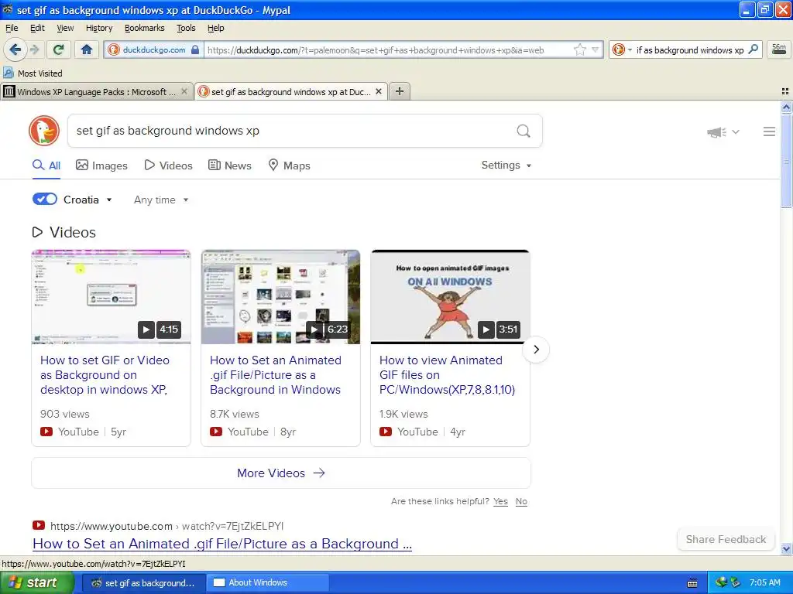The image size is (793, 594).
Task: Click the More Videos button
Action: (x=280, y=473)
